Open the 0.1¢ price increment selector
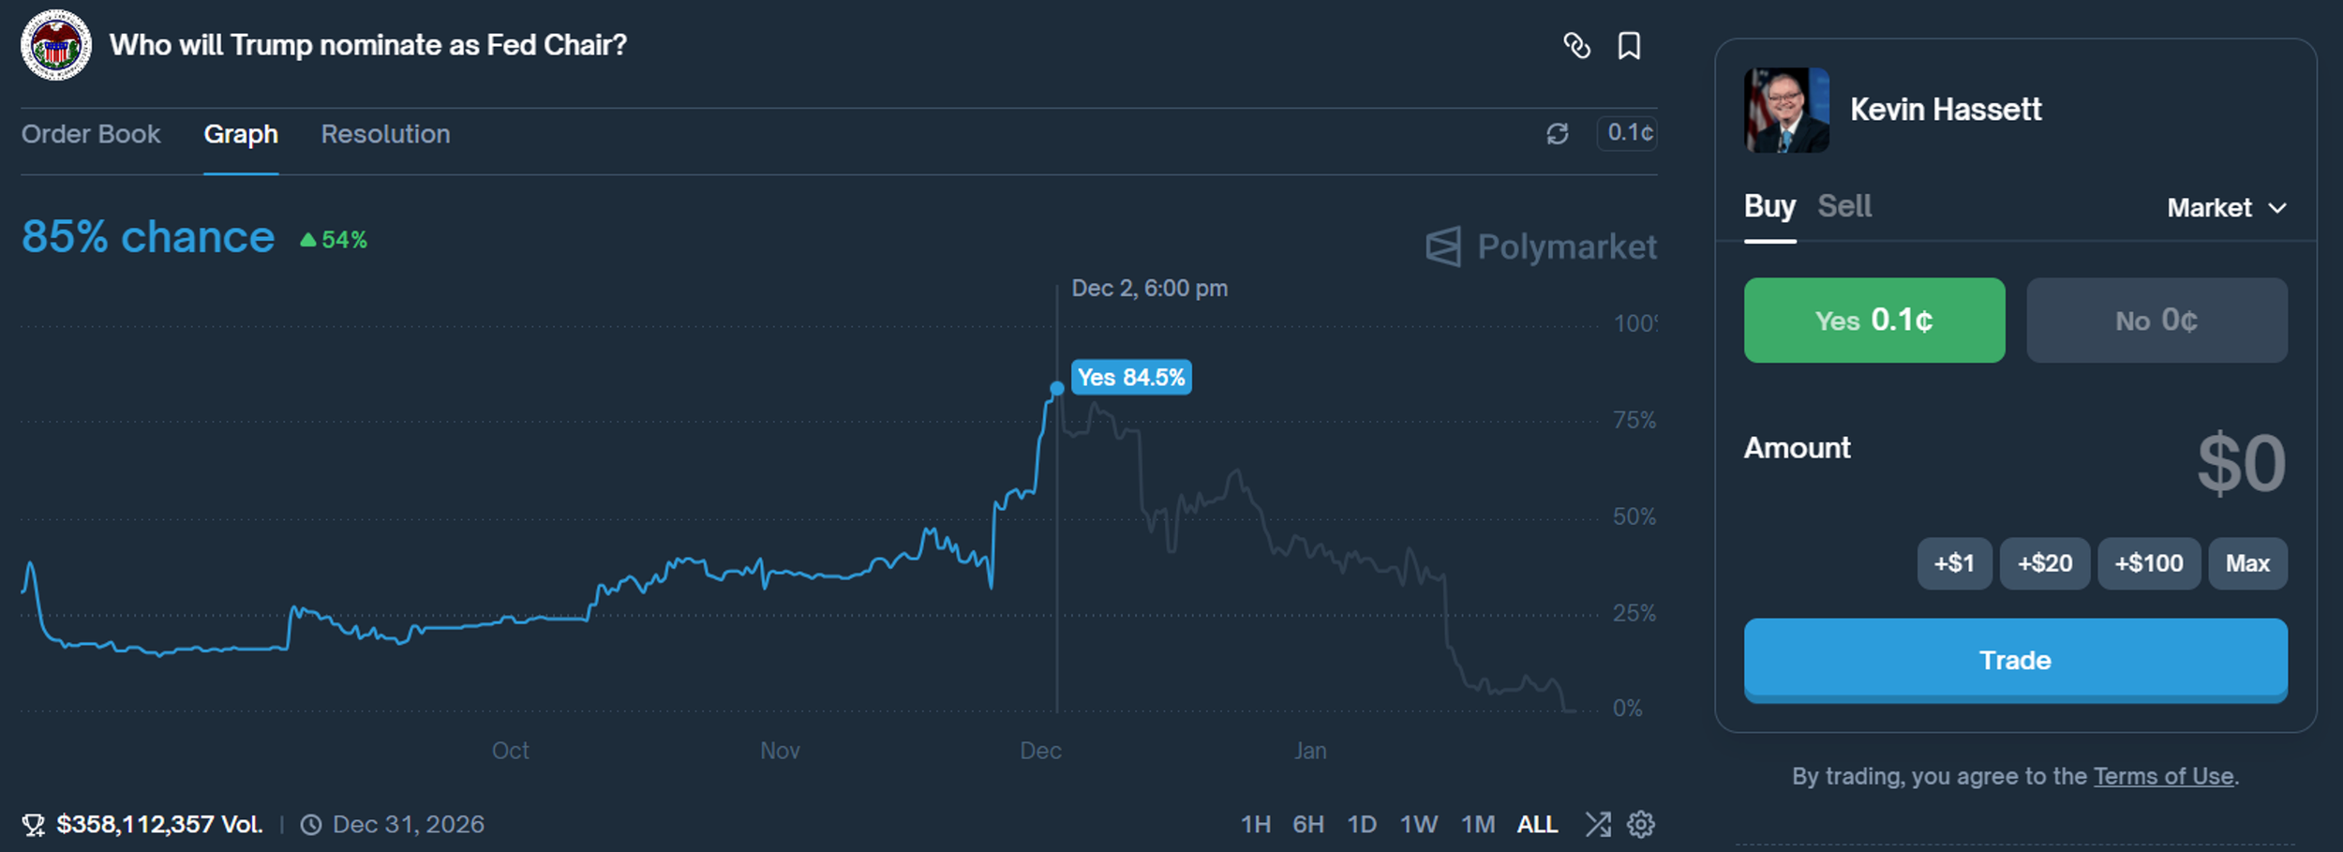Viewport: 2343px width, 852px height. point(1628,133)
